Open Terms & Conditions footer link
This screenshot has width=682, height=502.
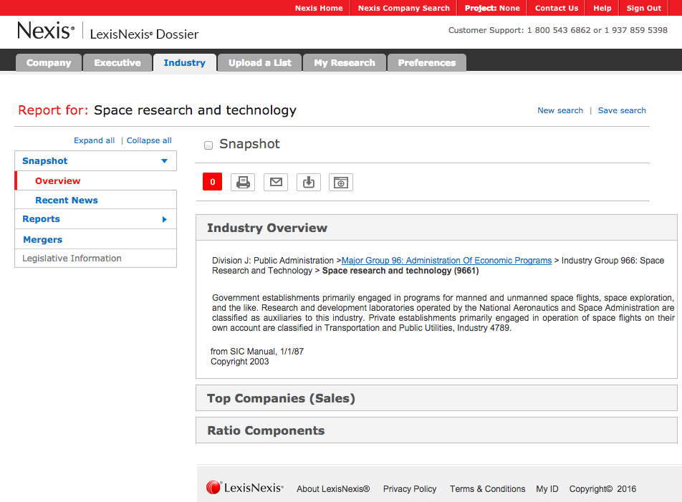pos(488,489)
